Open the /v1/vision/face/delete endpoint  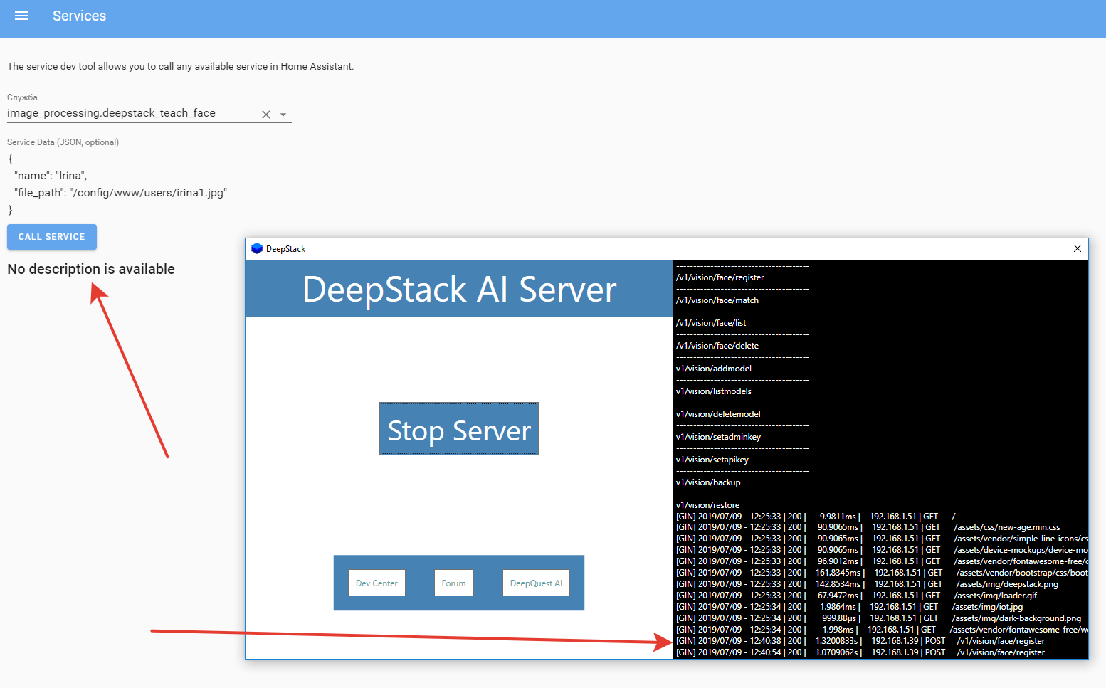[716, 345]
